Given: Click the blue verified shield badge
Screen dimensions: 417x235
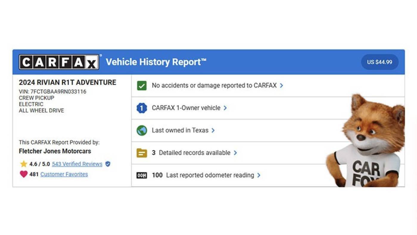Looking at the screenshot, I should [108, 164].
